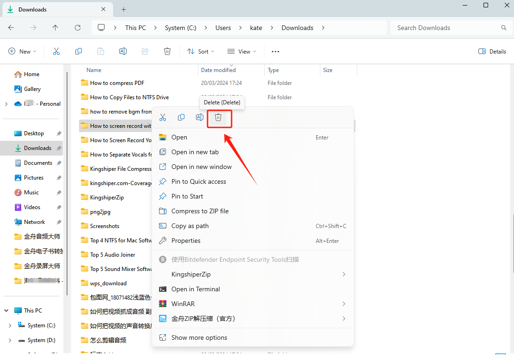Open Pictures in the sidebar
The height and width of the screenshot is (355, 514).
point(34,178)
